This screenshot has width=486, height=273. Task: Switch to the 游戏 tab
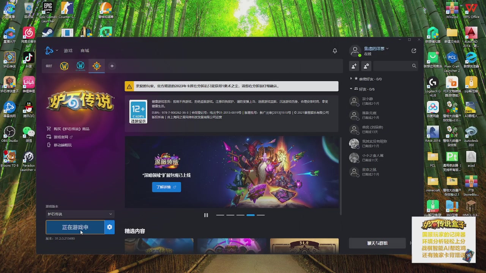[x=68, y=50]
